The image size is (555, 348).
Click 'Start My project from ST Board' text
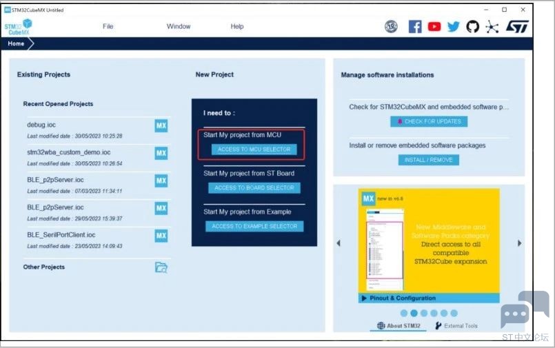tap(249, 173)
